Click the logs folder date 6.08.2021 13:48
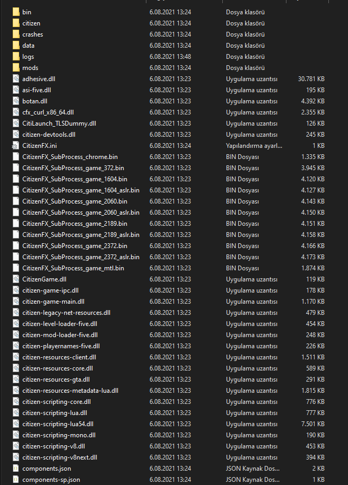 [170, 57]
